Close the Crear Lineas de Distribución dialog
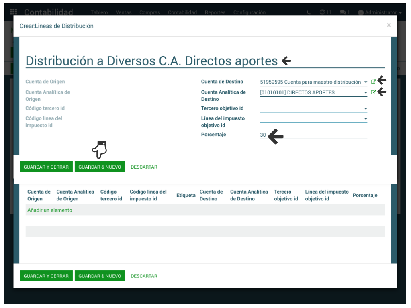This screenshot has width=411, height=308. tap(389, 25)
